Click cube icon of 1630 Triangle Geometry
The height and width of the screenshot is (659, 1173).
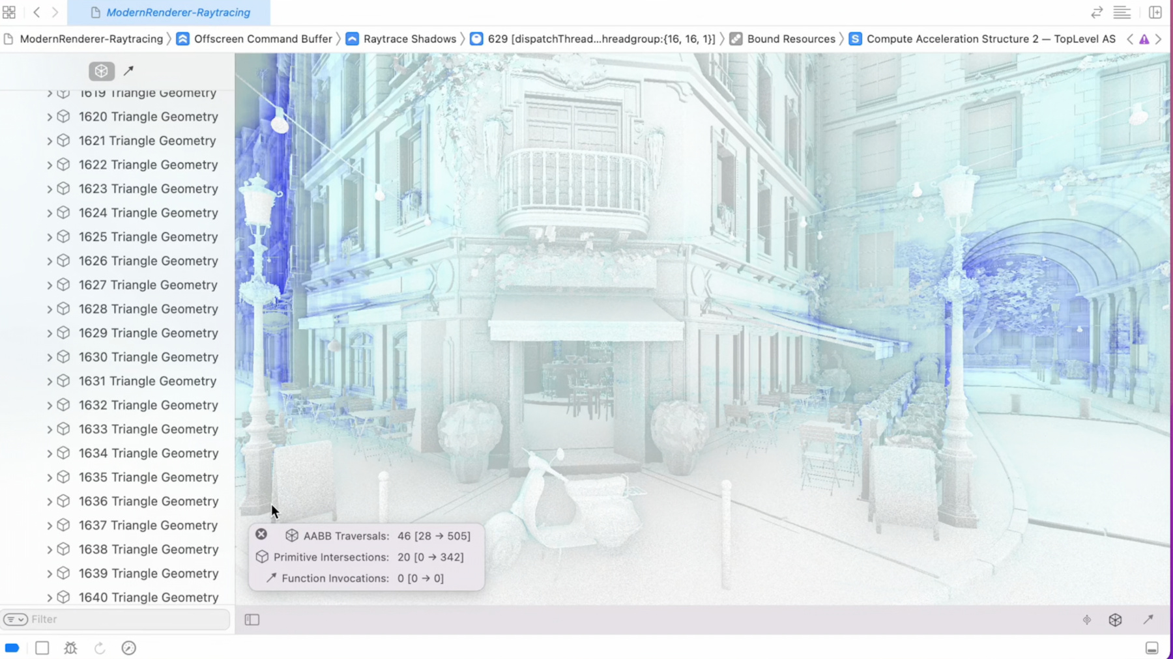click(63, 357)
